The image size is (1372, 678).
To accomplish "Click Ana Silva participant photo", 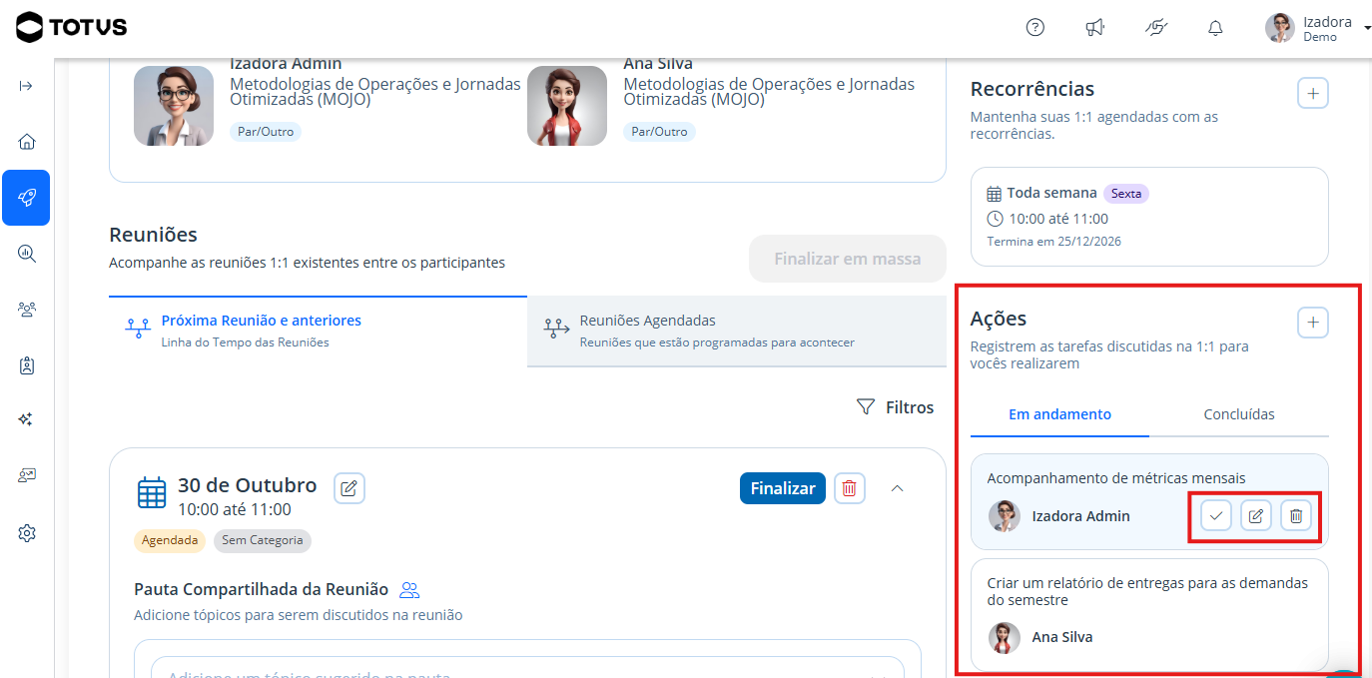I will coord(567,106).
